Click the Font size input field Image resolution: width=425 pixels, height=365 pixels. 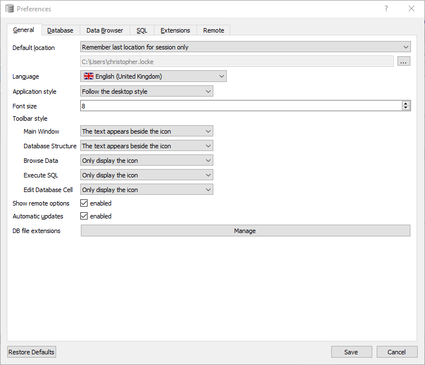pos(241,106)
